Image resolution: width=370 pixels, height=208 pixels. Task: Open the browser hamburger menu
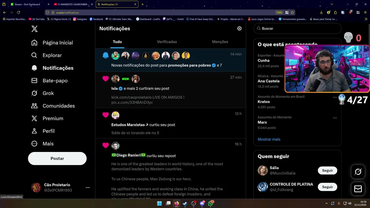point(365,12)
